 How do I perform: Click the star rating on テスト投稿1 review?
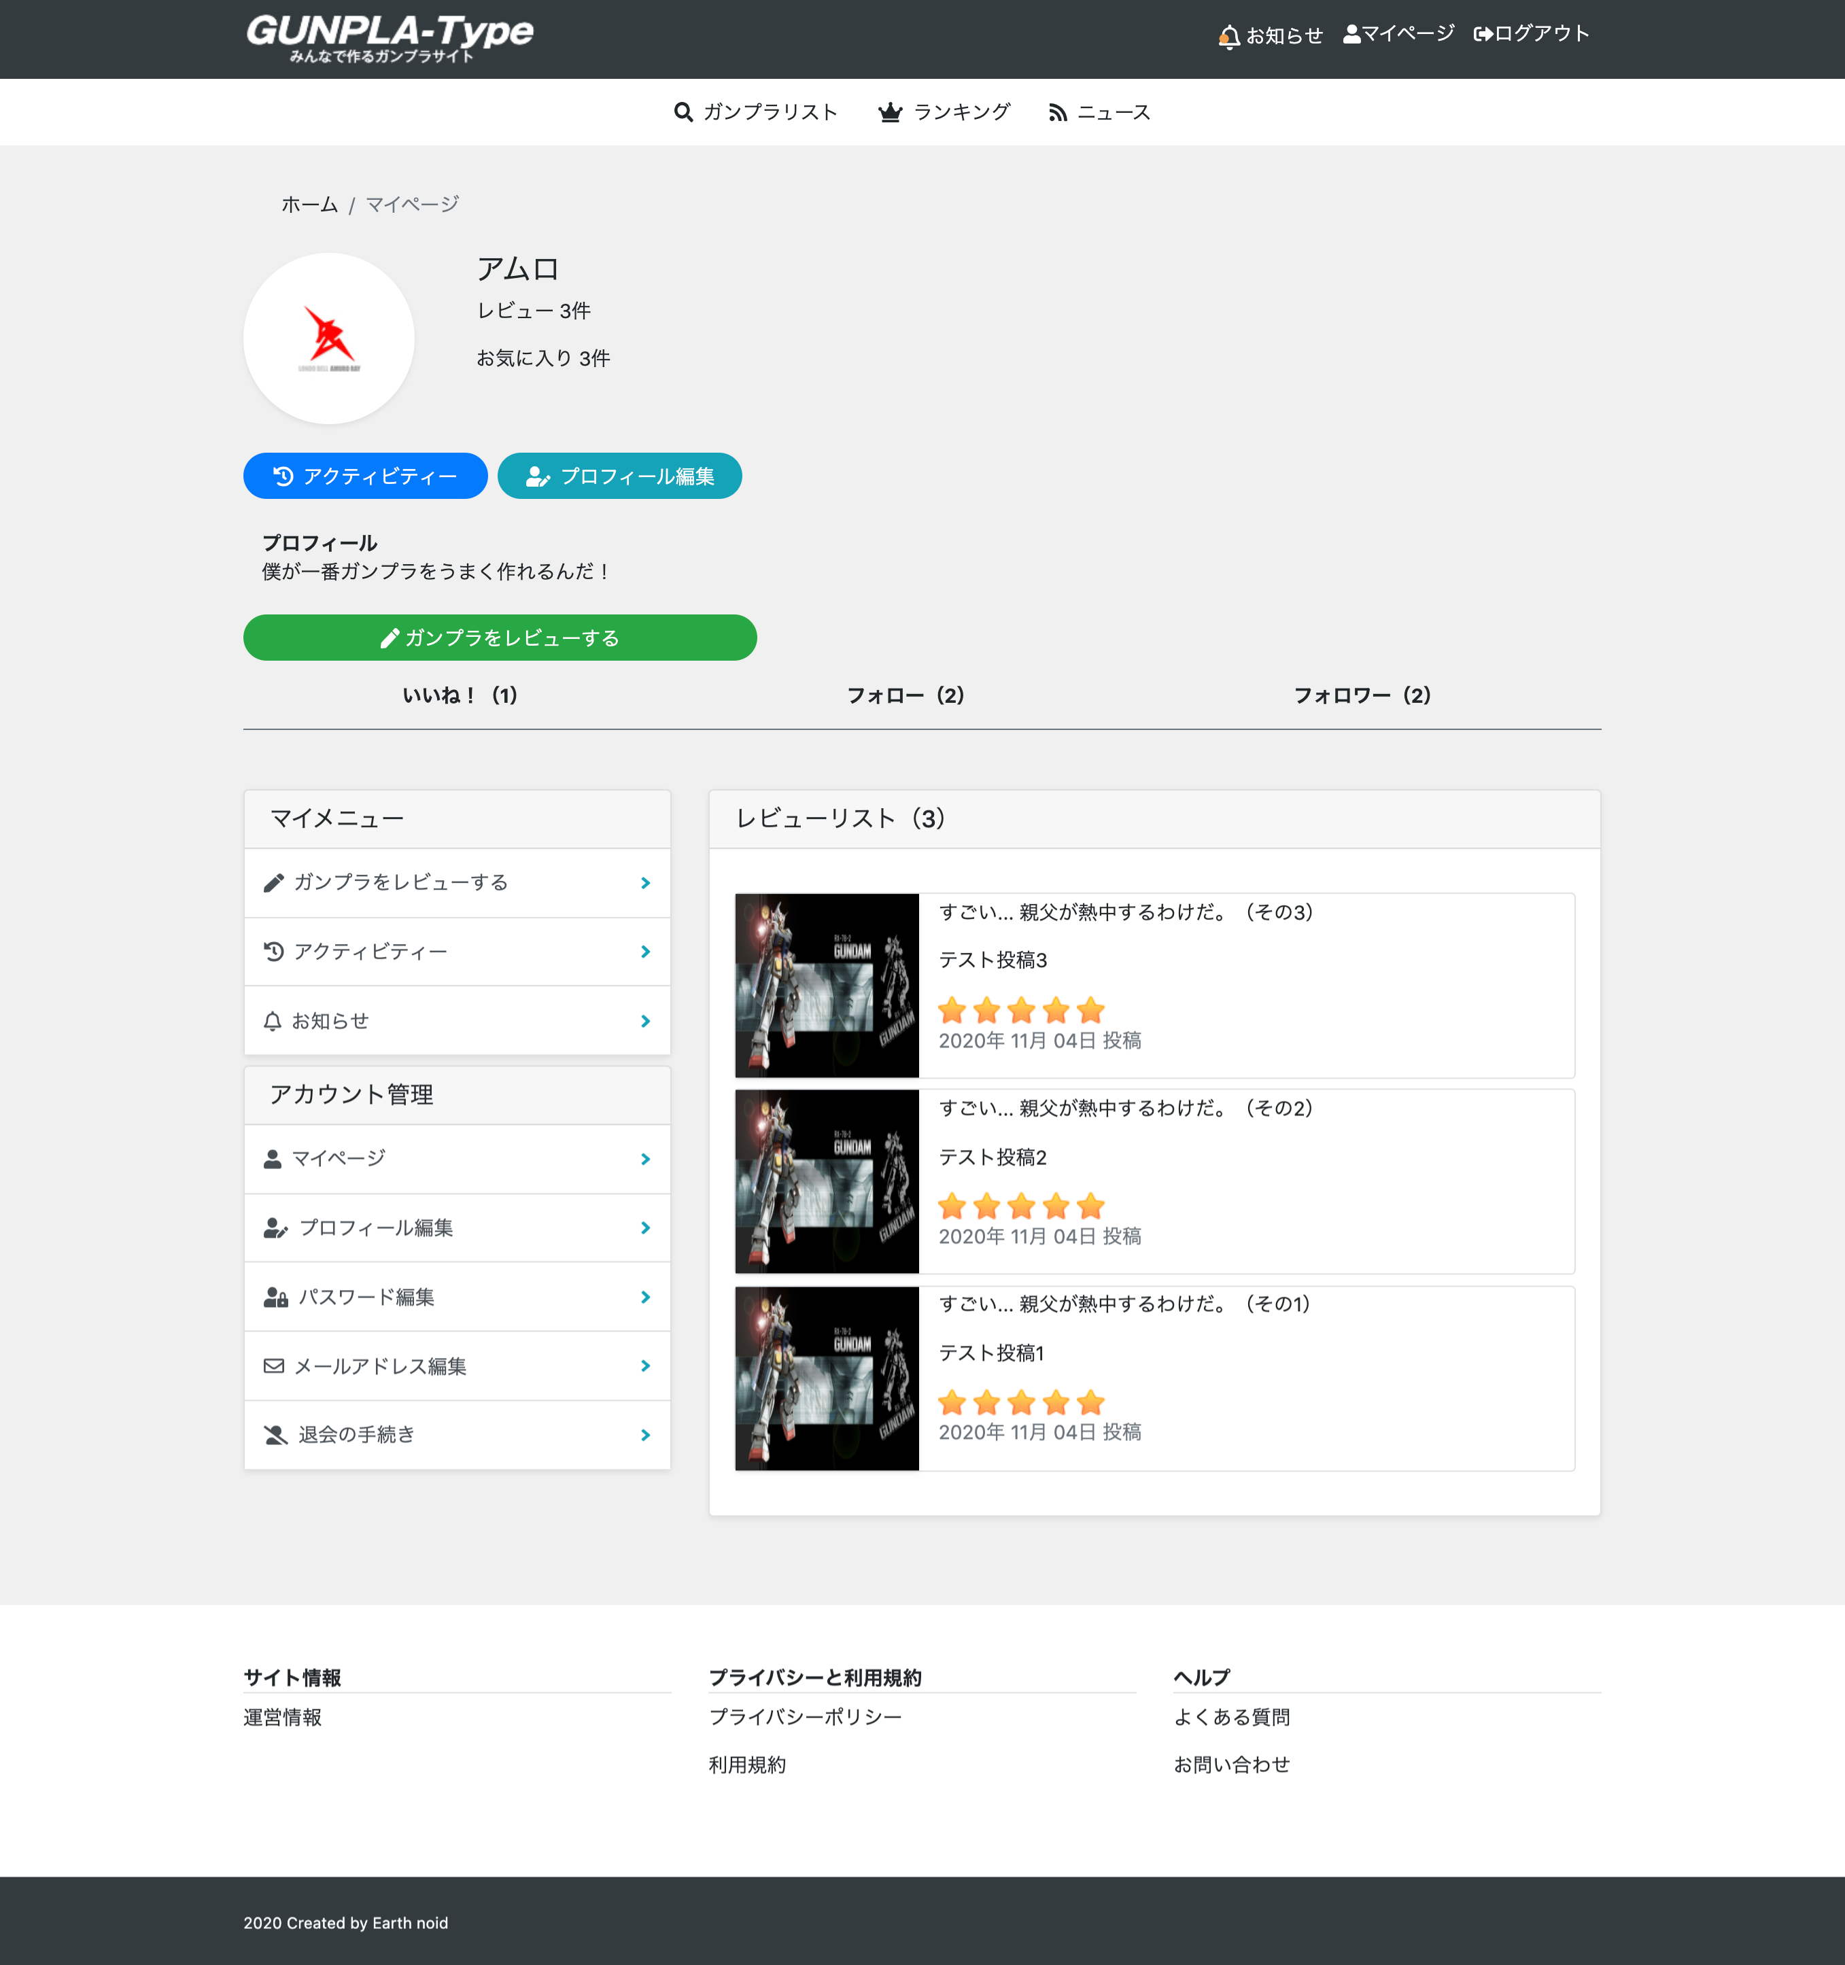tap(1020, 1403)
